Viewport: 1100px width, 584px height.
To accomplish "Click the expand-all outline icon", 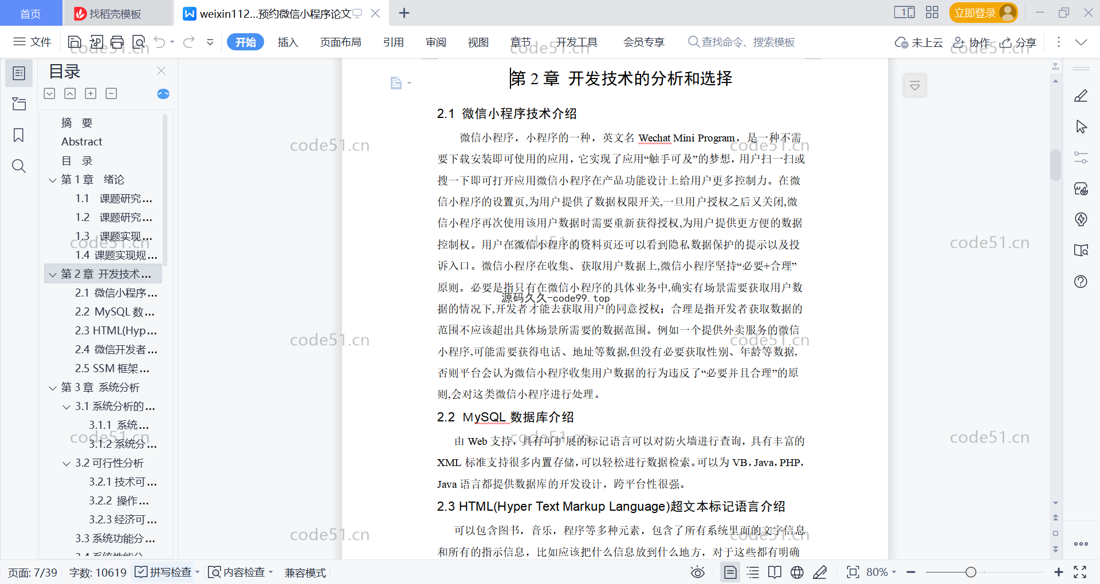I will coord(50,93).
